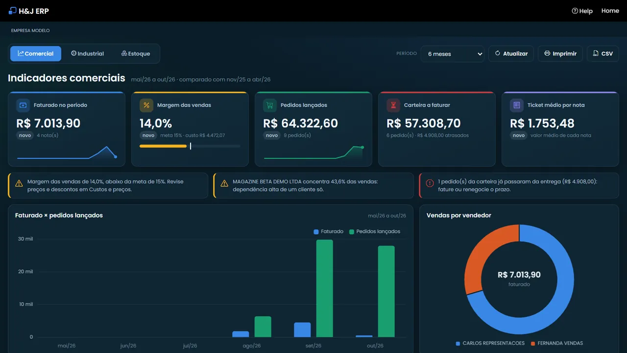The height and width of the screenshot is (353, 627).
Task: Click the gear icon in Industrial tab
Action: 73,53
